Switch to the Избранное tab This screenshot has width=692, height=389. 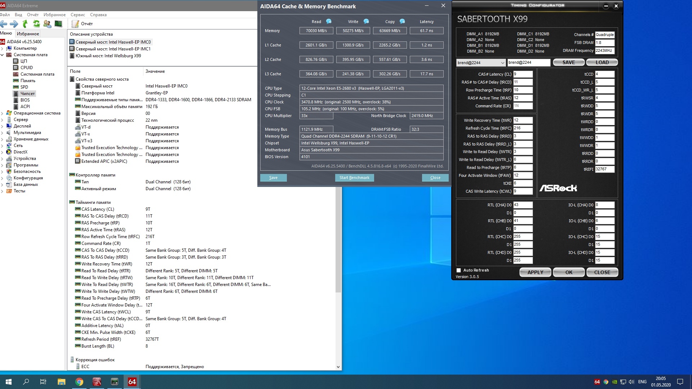point(28,34)
